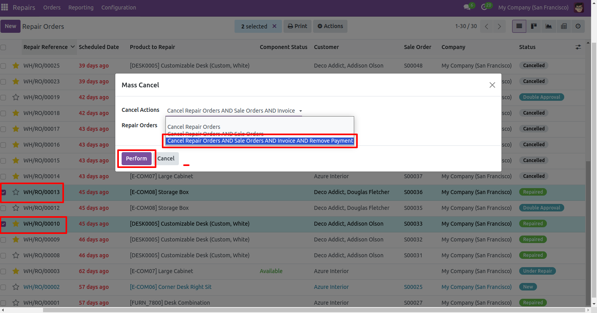
Task: Uncheck the WH/RO/00010 row checkbox
Action: coord(4,224)
